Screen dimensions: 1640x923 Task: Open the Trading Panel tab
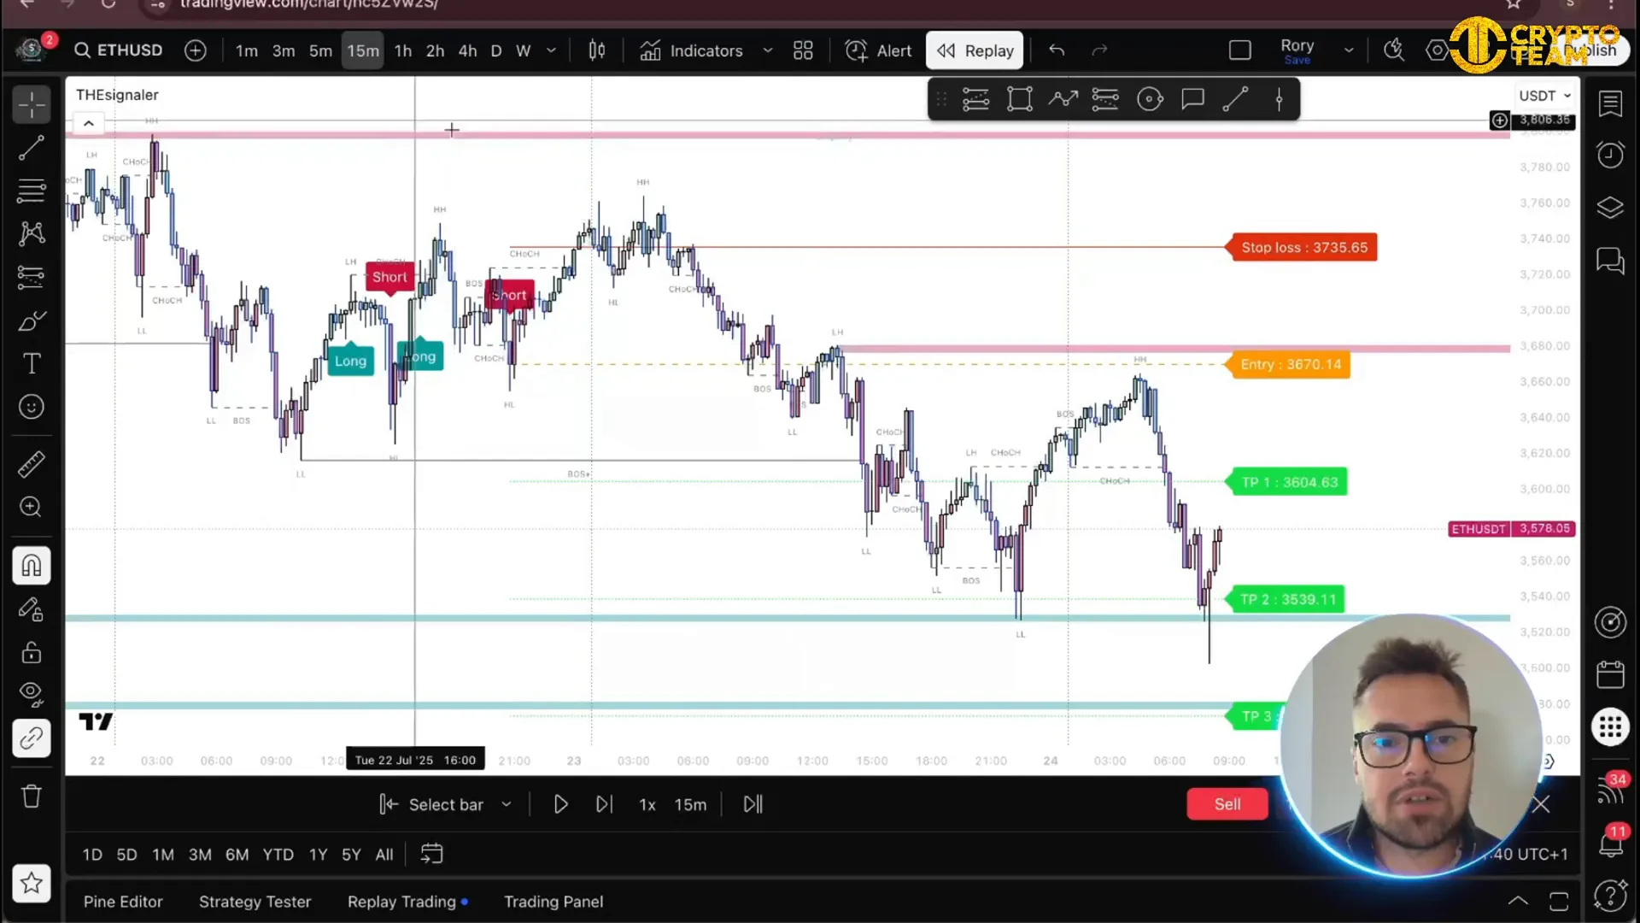(553, 902)
